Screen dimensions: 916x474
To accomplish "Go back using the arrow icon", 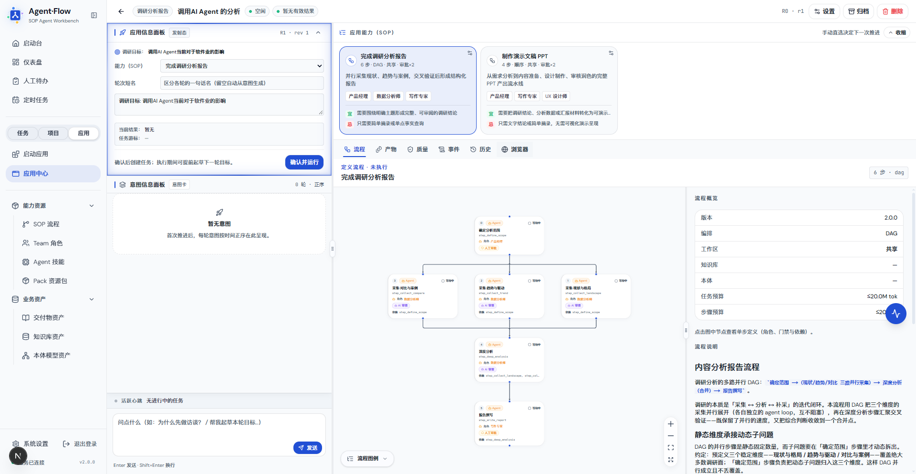I will point(121,11).
